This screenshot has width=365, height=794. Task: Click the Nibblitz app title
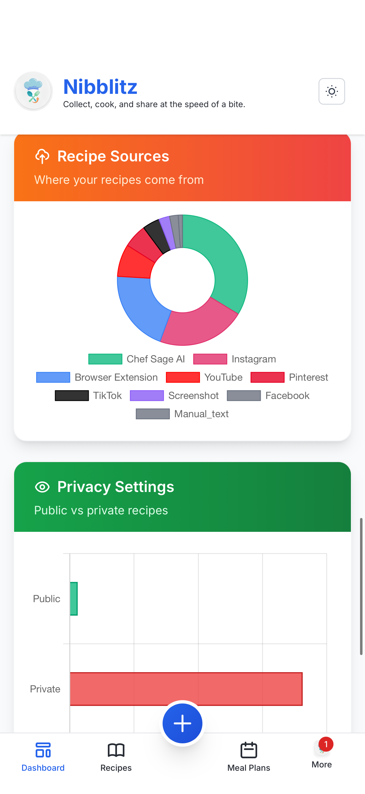pos(100,87)
